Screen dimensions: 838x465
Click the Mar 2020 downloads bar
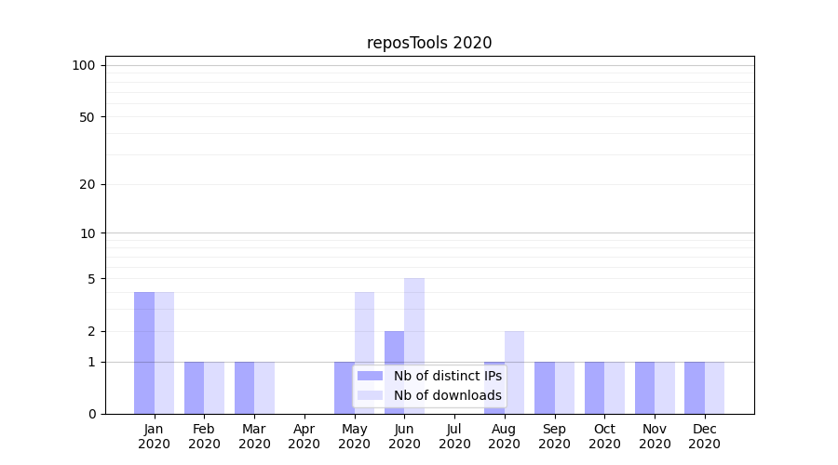tap(264, 388)
